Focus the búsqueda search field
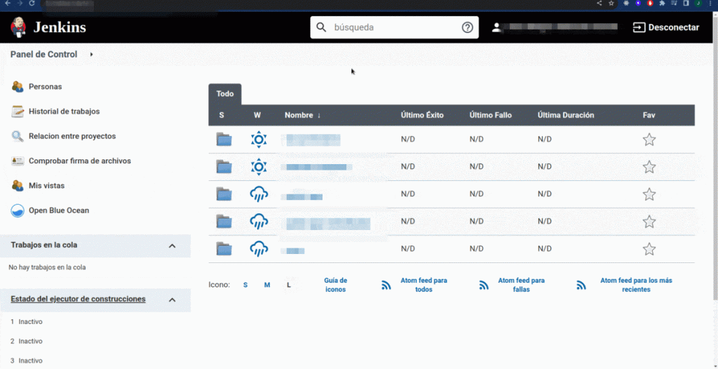Screen dimensions: 718x369 click(394, 27)
